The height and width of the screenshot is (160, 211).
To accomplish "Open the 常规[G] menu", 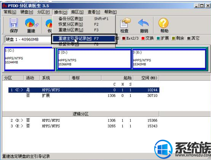I will coord(10,12).
